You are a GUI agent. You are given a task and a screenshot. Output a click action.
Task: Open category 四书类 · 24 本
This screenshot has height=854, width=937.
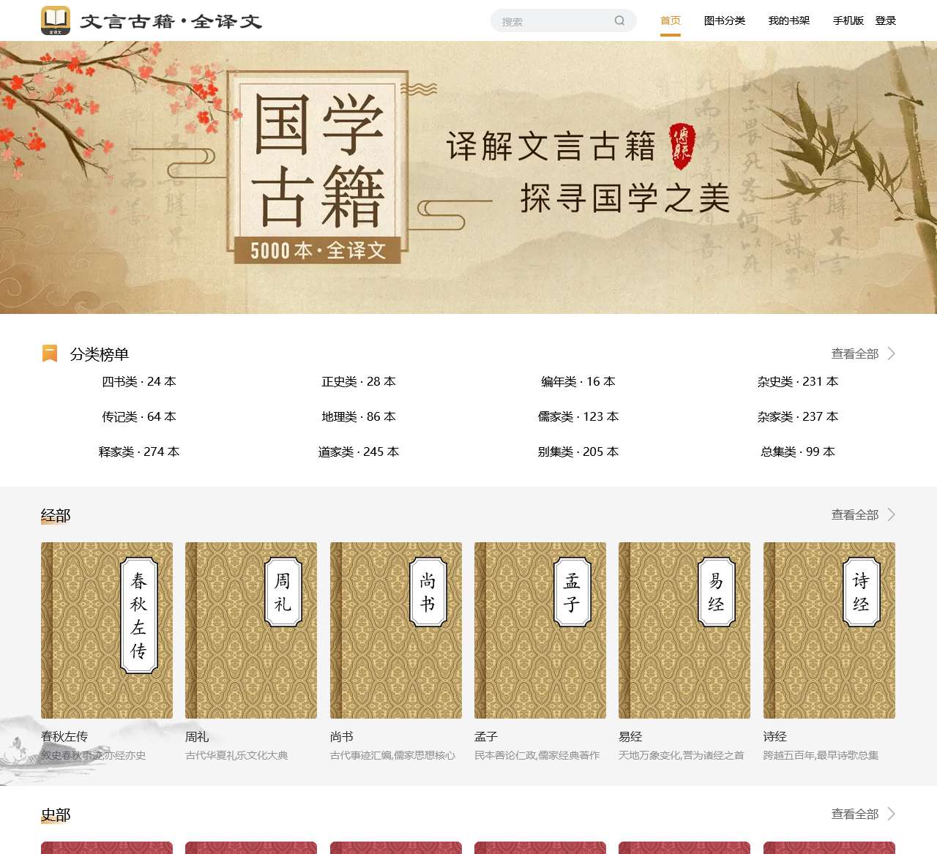[139, 381]
